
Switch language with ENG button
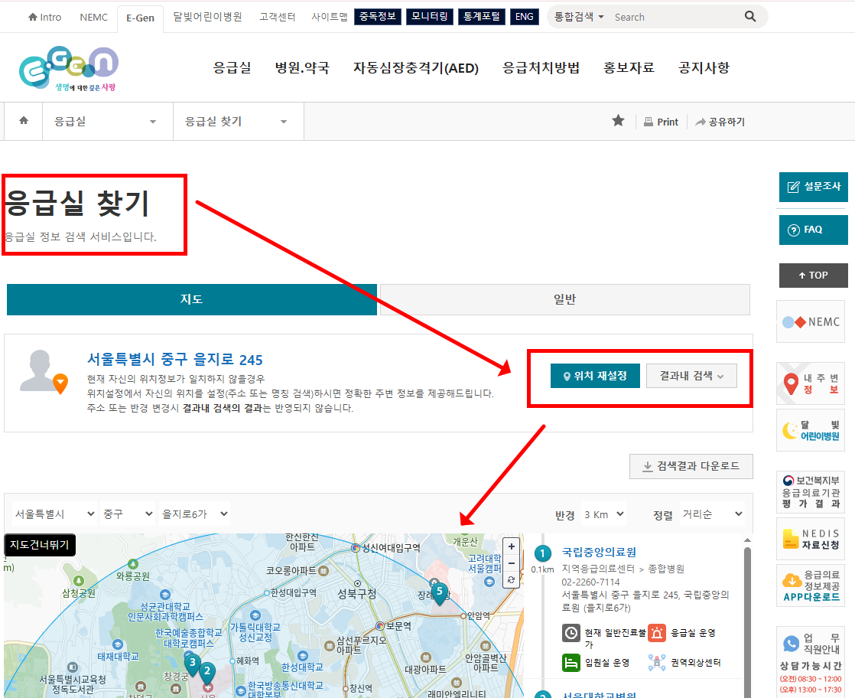pos(525,16)
